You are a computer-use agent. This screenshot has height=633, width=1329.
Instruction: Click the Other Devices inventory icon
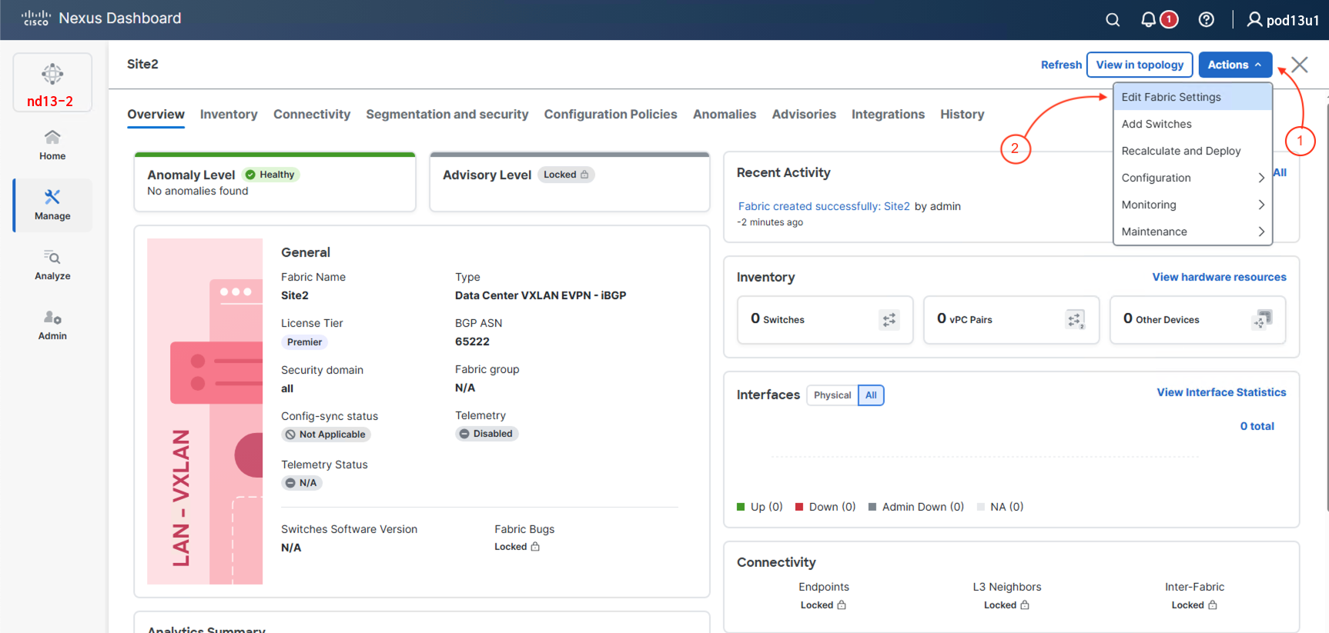point(1262,319)
